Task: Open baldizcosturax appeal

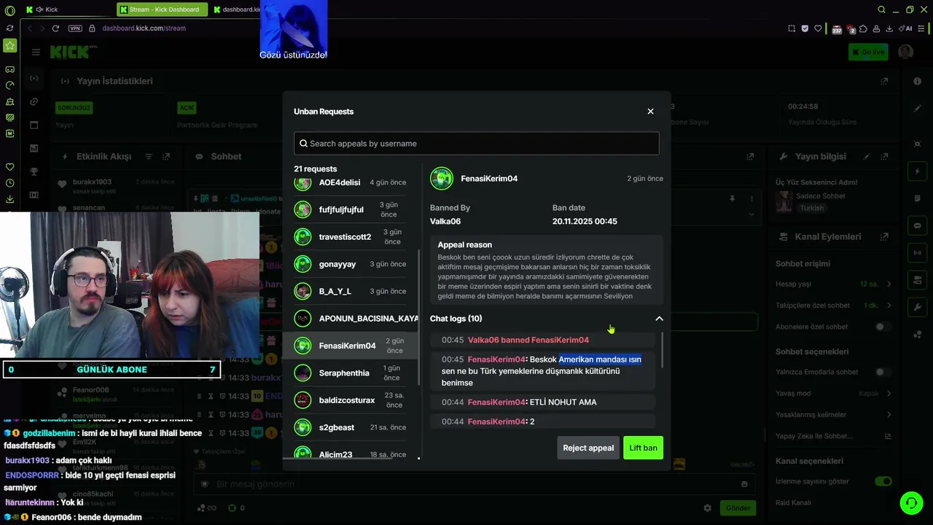Action: [350, 400]
